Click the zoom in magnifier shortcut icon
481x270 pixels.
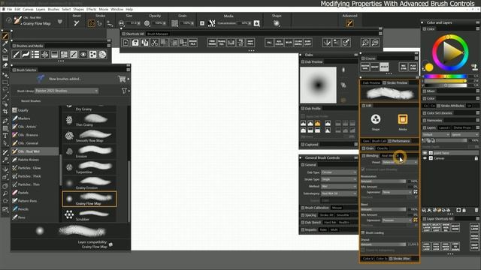(365, 43)
